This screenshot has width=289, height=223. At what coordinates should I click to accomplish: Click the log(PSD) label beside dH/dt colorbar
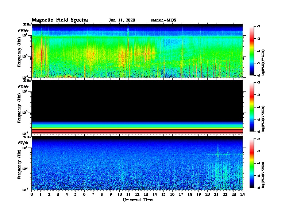[x=263, y=62]
